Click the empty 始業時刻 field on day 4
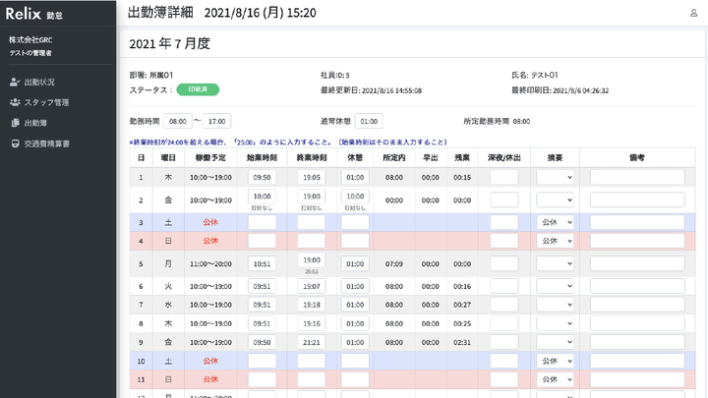This screenshot has height=398, width=708. click(x=262, y=241)
